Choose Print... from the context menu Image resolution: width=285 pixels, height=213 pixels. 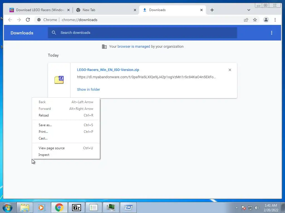click(x=66, y=132)
